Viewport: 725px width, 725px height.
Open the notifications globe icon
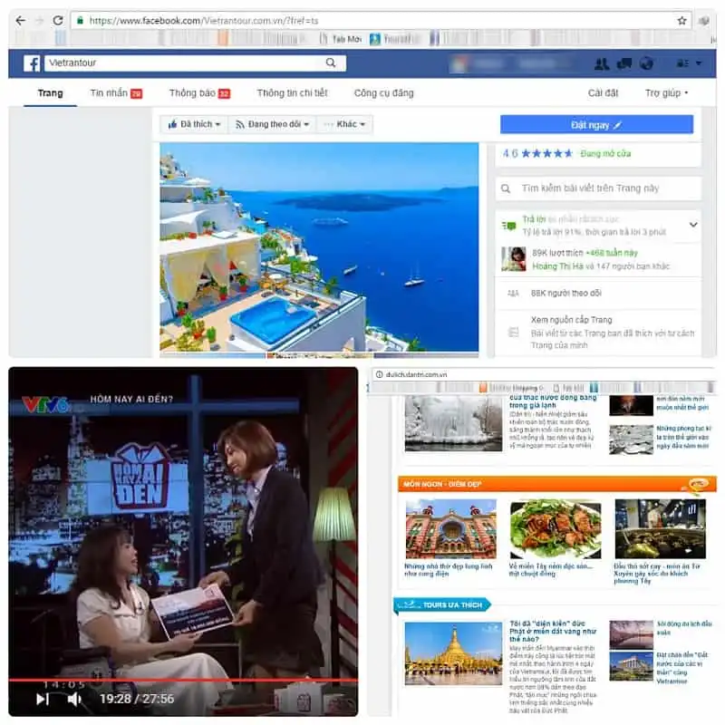point(645,63)
